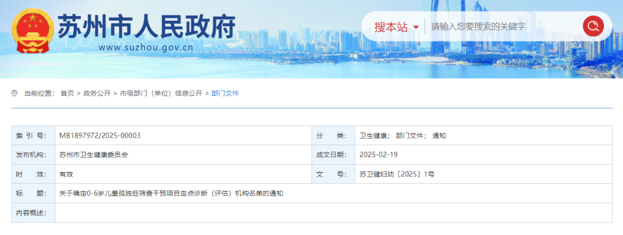Select the blue 部门文件 breadcrumb item
This screenshot has height=235, width=623.
(225, 93)
